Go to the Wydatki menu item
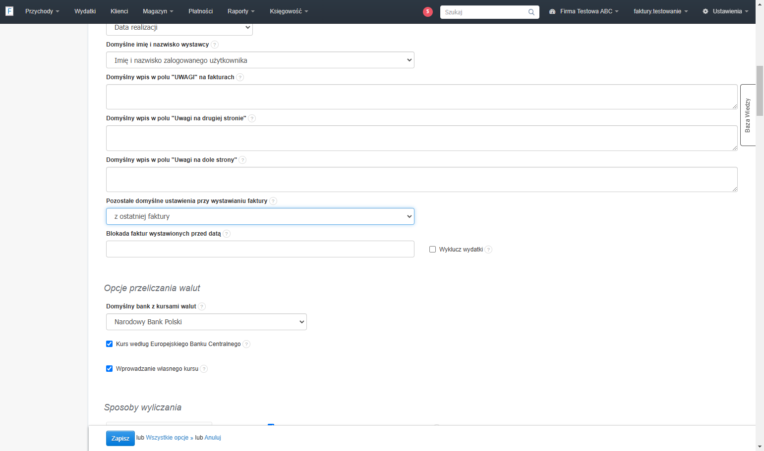 coord(85,11)
